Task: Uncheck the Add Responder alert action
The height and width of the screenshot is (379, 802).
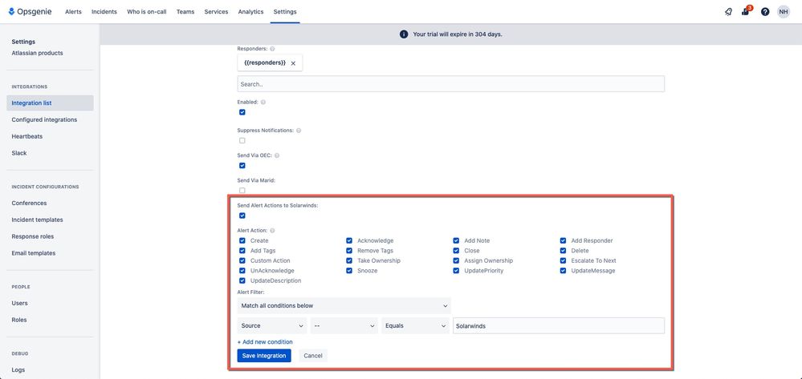Action: (563, 240)
